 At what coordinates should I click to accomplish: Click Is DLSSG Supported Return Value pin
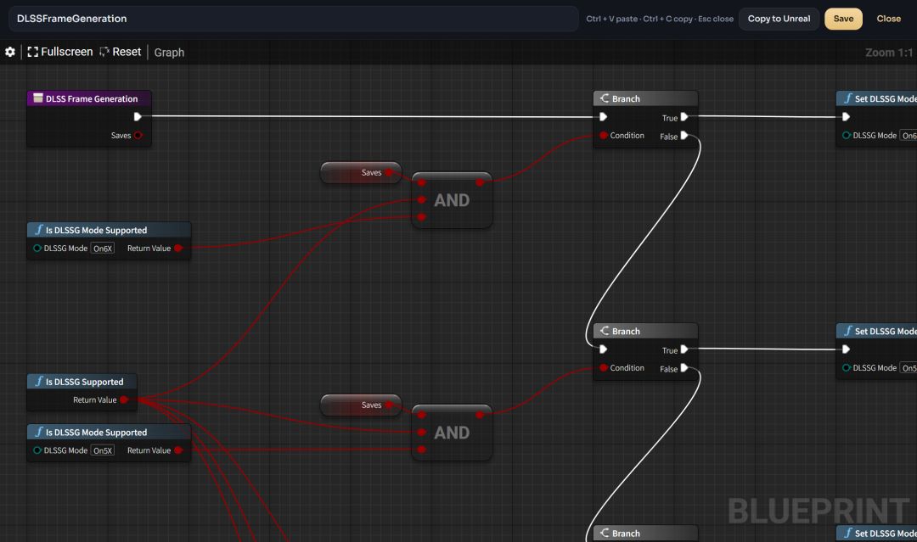[124, 400]
